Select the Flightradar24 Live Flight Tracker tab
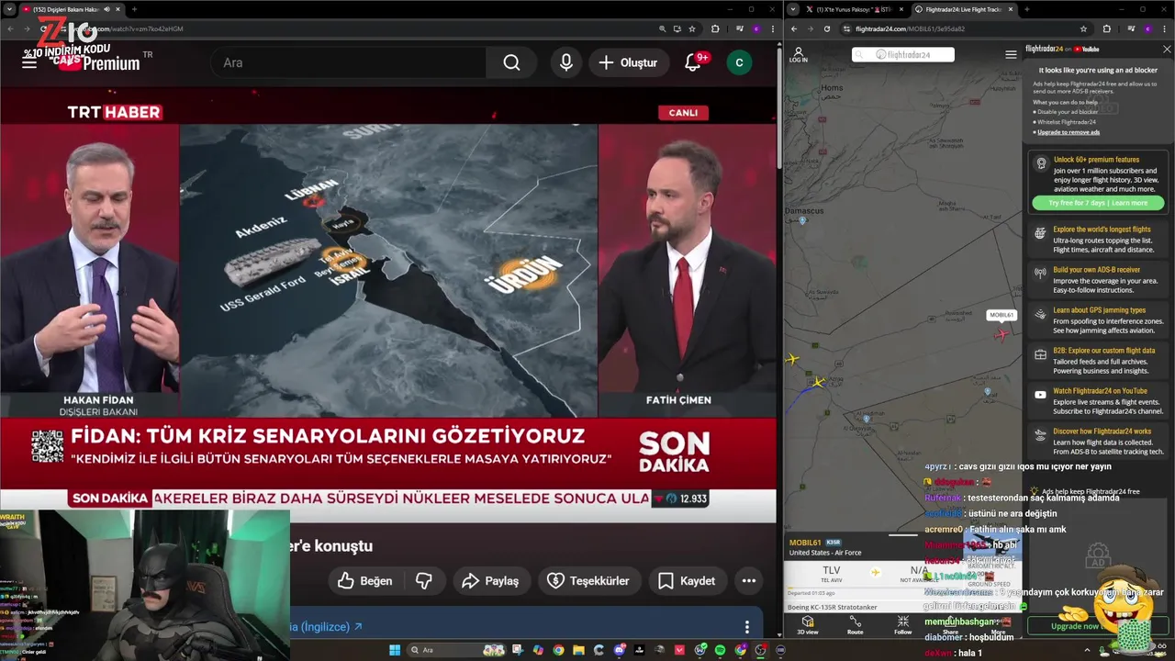 964,9
